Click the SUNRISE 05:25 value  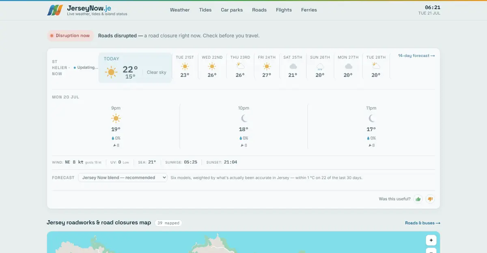pyautogui.click(x=191, y=162)
